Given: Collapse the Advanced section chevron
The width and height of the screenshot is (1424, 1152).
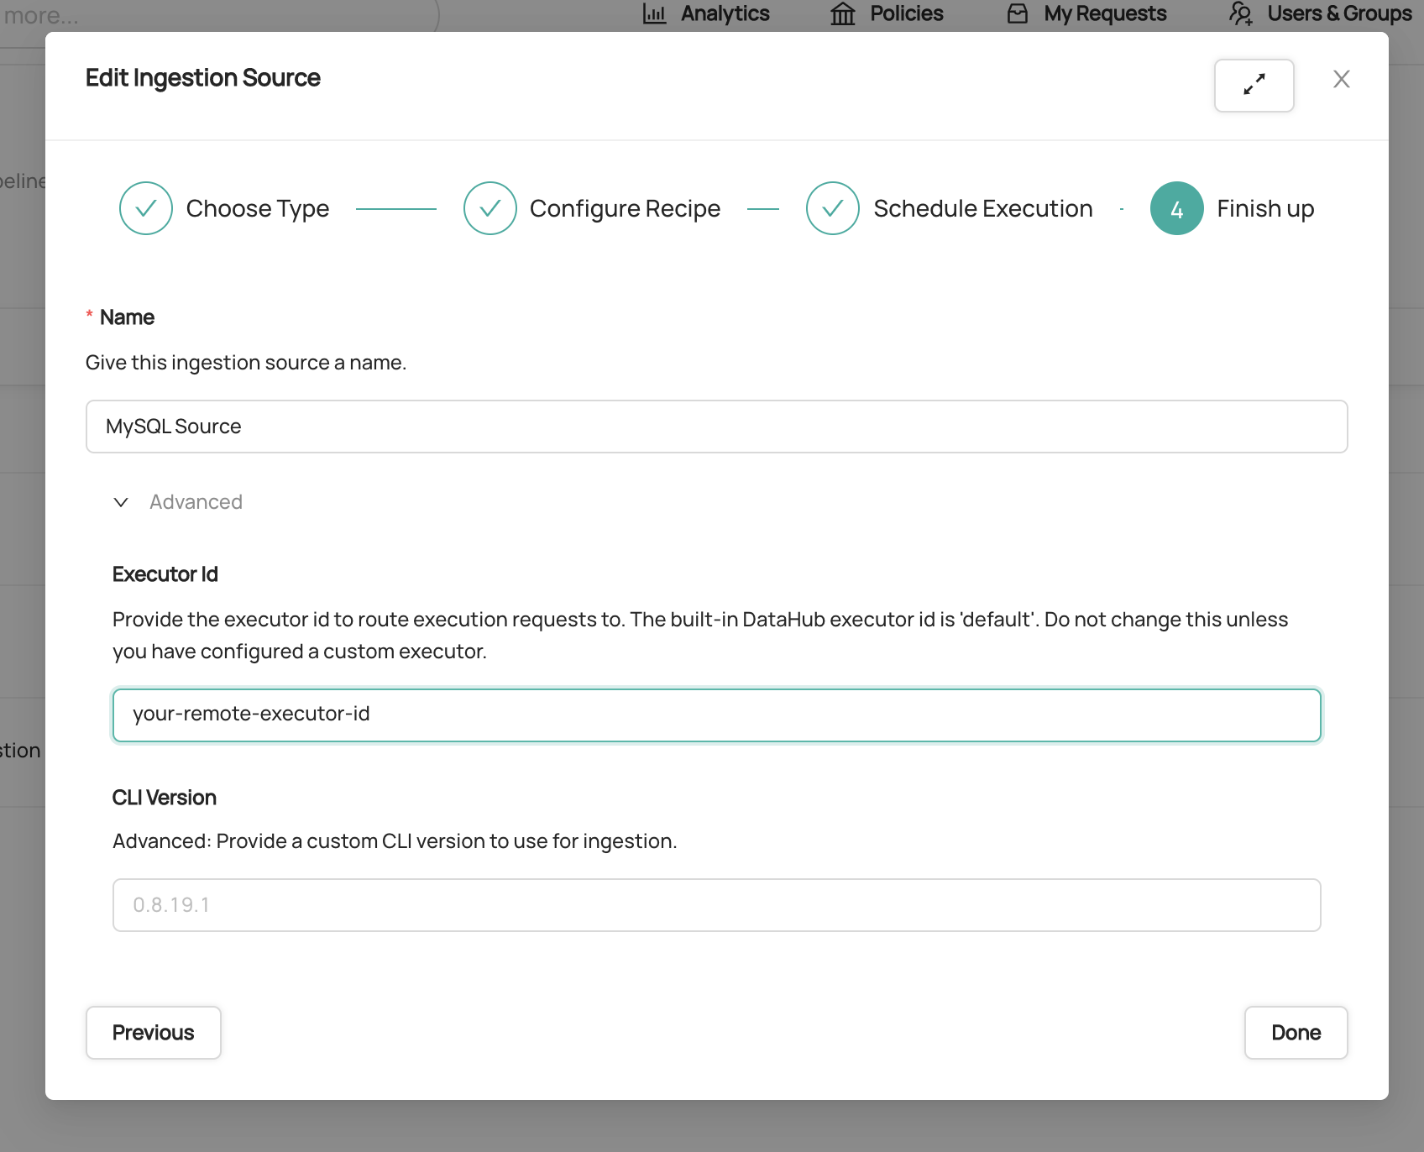Looking at the screenshot, I should [121, 502].
